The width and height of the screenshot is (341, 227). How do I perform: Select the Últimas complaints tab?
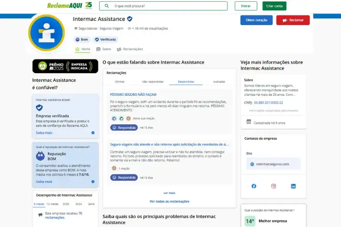[x=120, y=82]
